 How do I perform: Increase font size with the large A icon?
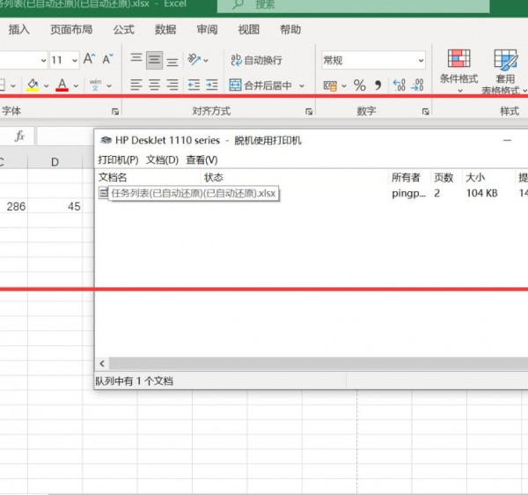[89, 59]
